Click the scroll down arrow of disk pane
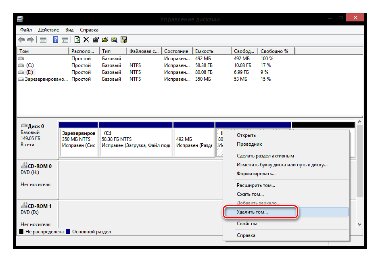 coord(359,224)
